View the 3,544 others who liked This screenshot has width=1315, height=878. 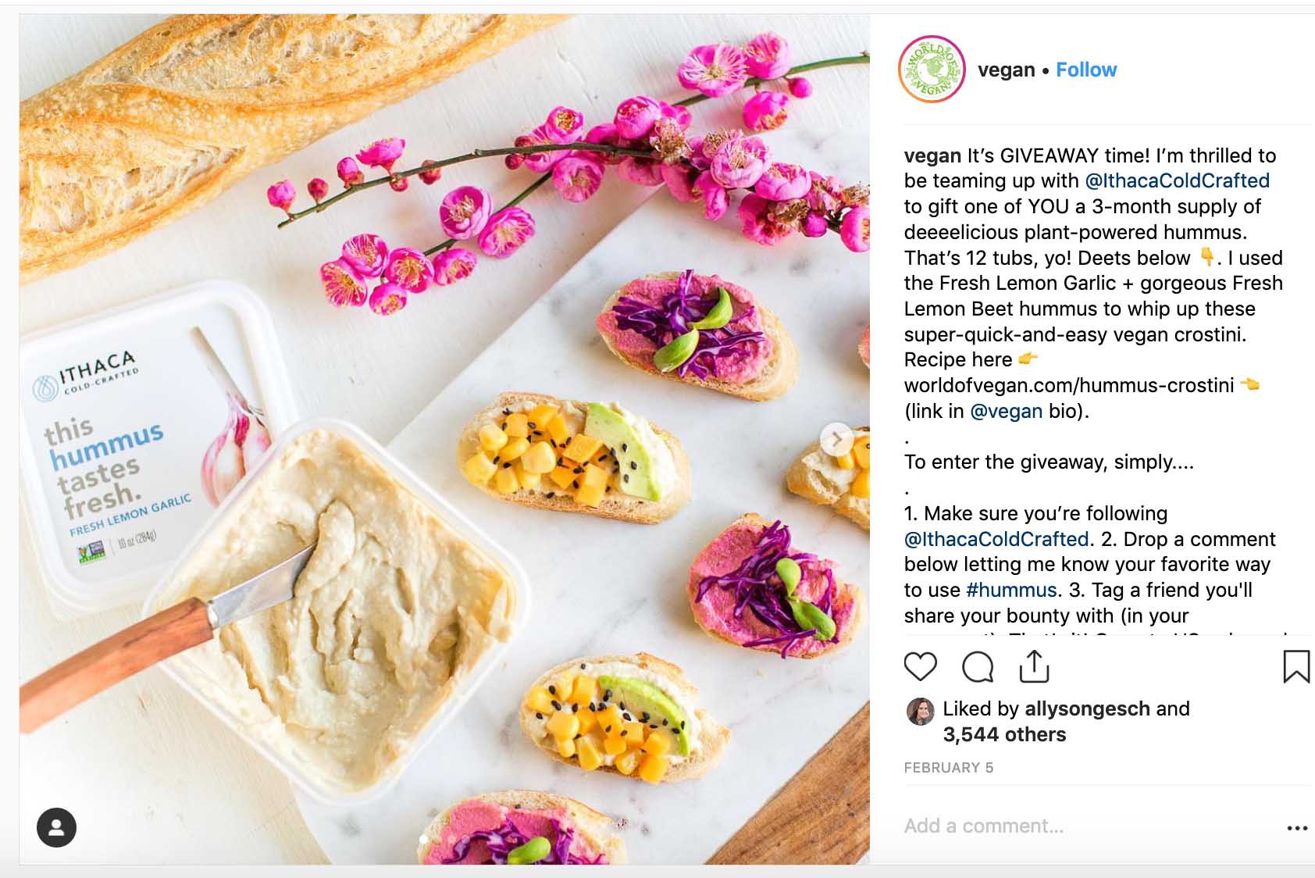coord(1004,734)
